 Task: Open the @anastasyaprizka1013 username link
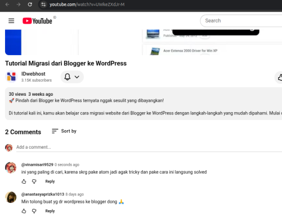pyautogui.click(x=43, y=194)
